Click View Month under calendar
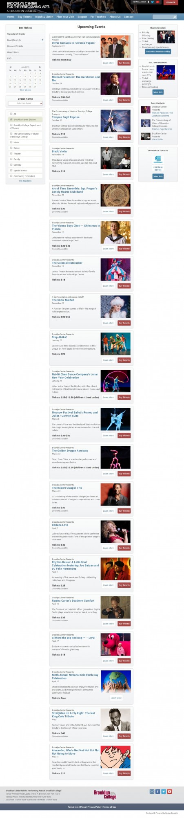This screenshot has width=184, height=818. point(25,90)
